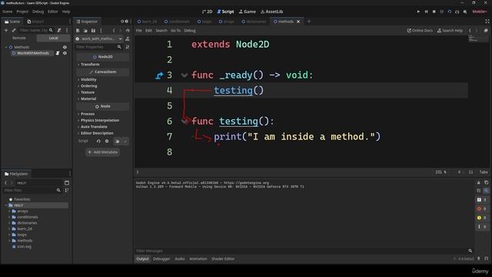Save resource icon in Inspector toolbar
This screenshot has height=277, width=492.
tap(93, 31)
